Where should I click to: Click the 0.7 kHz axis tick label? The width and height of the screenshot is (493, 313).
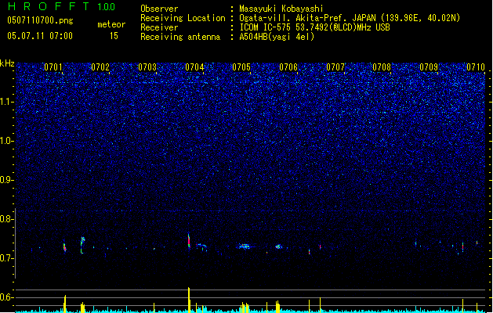point(7,258)
